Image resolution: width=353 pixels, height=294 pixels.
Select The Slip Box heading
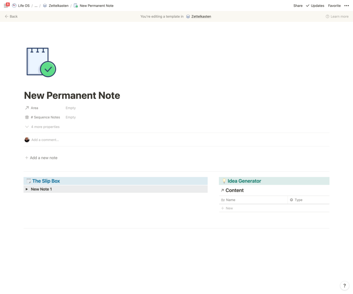click(46, 181)
